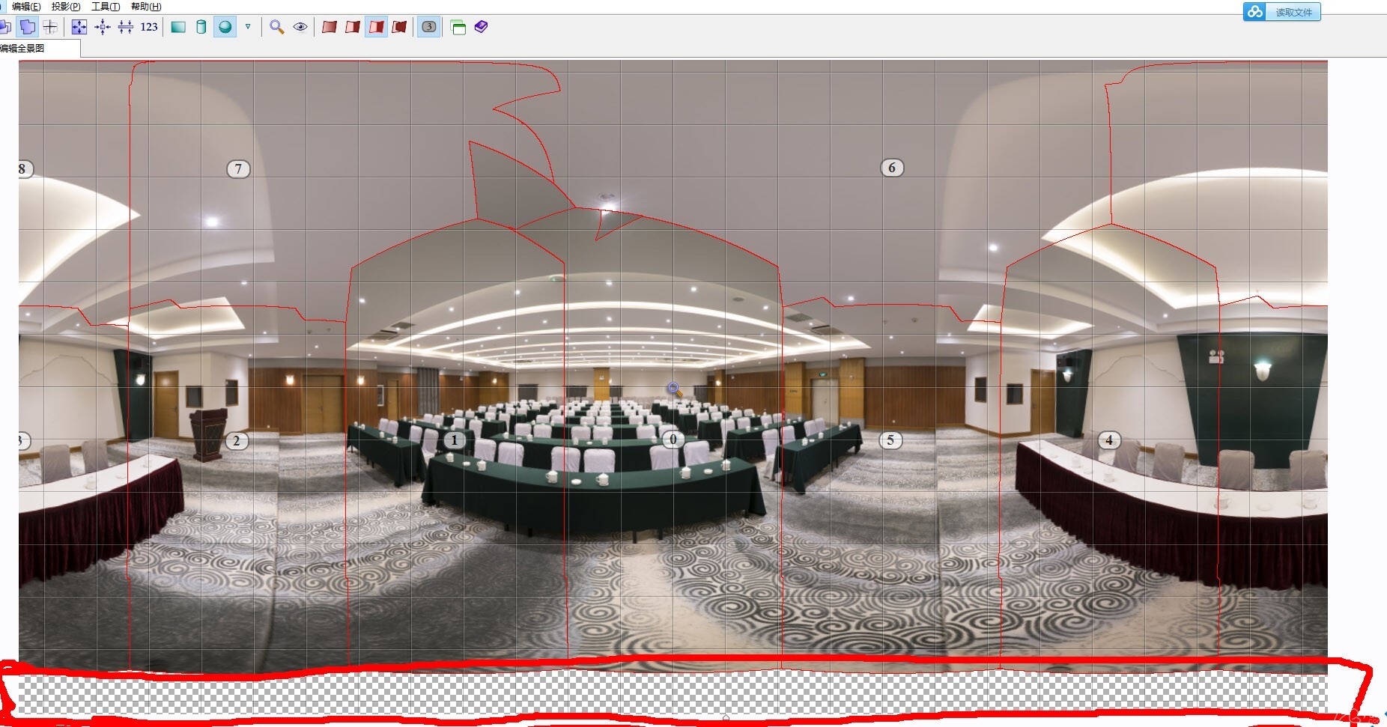This screenshot has height=727, width=1387.
Task: Click the Center Panorama icon
Action: pos(103,28)
